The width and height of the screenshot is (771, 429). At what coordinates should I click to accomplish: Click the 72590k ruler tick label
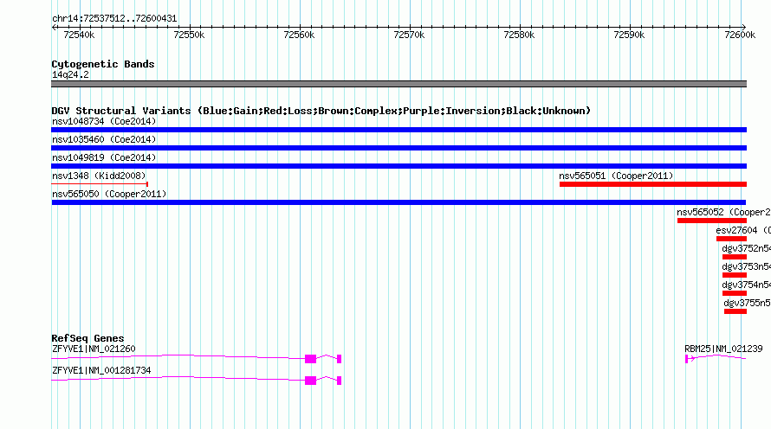pyautogui.click(x=629, y=35)
